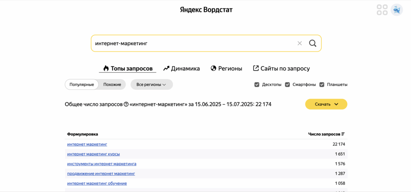Open the Все регионы dropdown
This screenshot has height=192, width=411.
[x=151, y=85]
